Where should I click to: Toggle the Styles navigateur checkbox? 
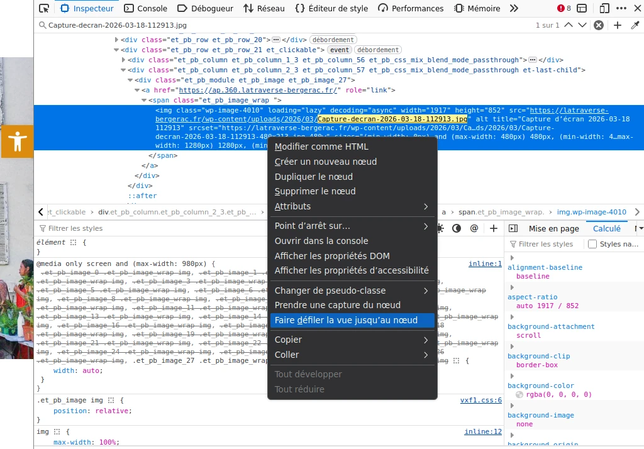tap(592, 244)
